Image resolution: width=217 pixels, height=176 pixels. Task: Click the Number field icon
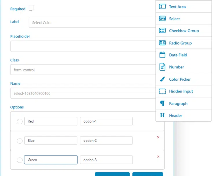click(162, 67)
